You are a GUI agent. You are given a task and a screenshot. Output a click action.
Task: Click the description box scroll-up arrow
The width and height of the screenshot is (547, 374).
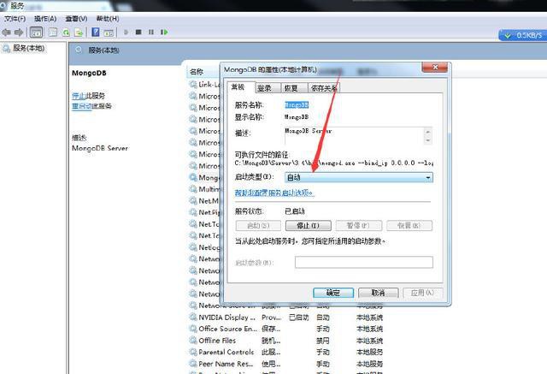(x=428, y=132)
